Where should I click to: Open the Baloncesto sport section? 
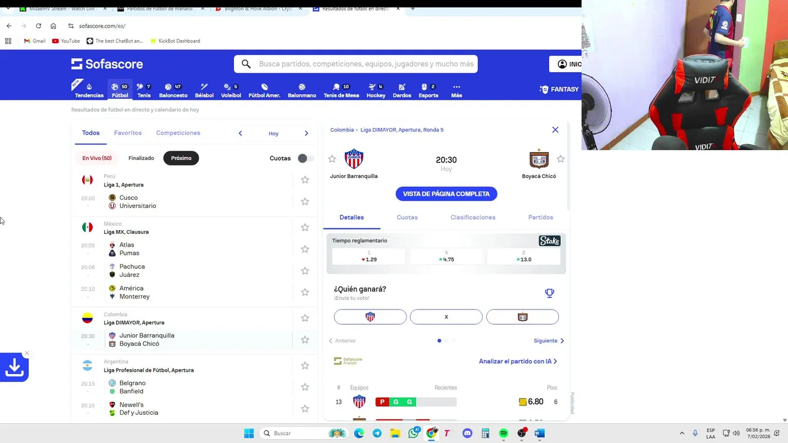tap(173, 90)
